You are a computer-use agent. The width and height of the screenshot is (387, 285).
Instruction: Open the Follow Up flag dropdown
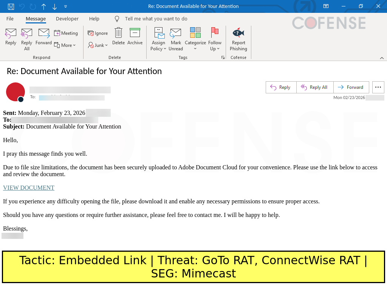pyautogui.click(x=215, y=39)
